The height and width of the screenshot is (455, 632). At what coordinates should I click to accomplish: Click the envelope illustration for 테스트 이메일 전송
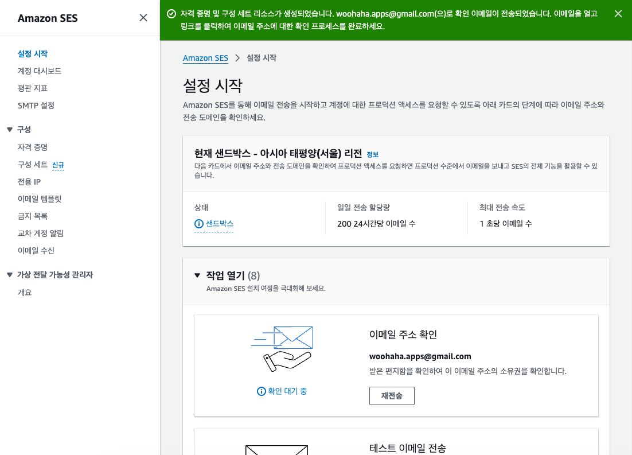point(276,450)
